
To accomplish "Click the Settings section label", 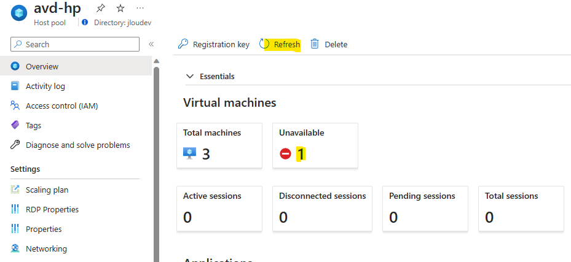I will click(x=25, y=169).
